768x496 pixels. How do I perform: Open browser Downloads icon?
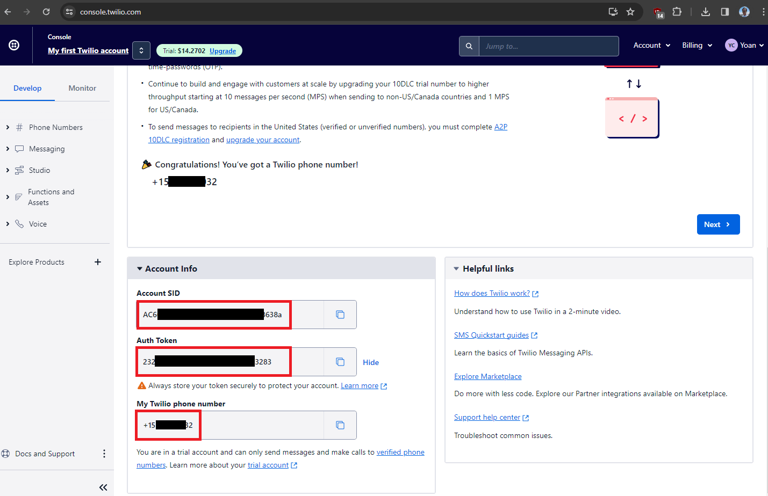tap(706, 12)
